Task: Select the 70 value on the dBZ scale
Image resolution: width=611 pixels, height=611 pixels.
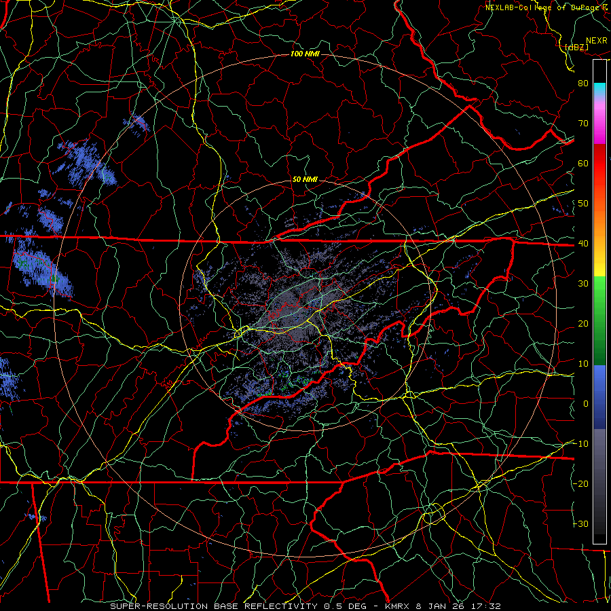Action: [583, 124]
